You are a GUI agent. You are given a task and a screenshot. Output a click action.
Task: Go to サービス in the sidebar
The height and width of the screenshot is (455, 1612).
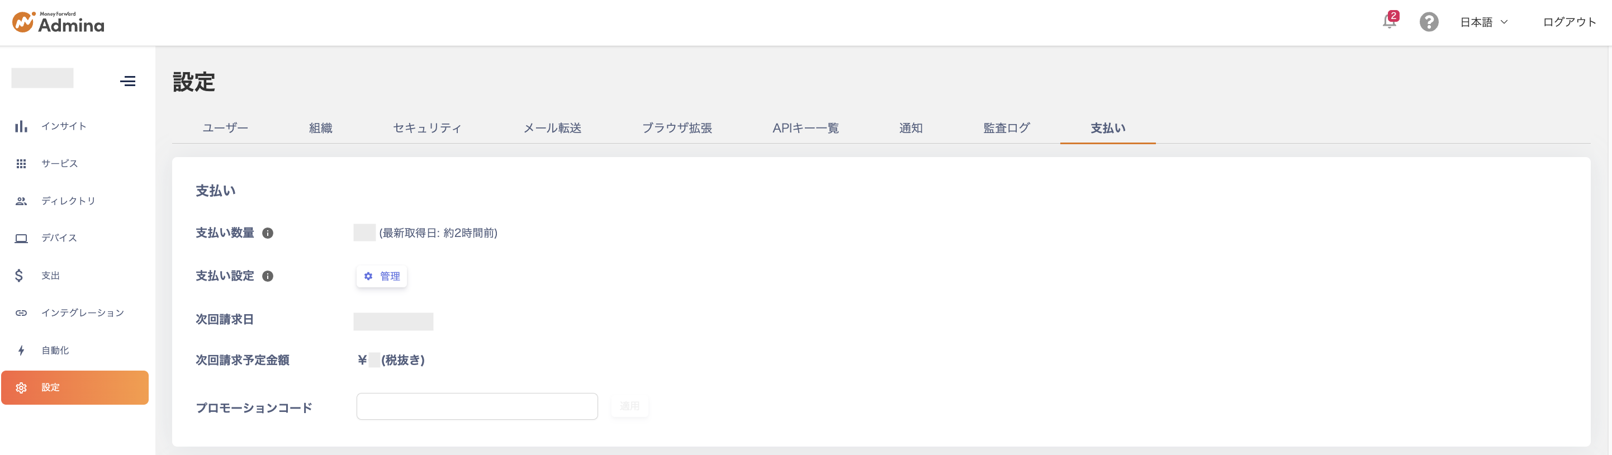coord(59,163)
